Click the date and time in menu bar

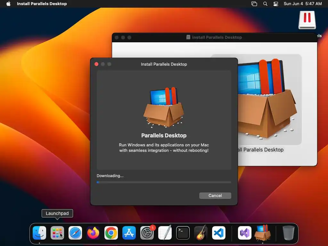pyautogui.click(x=303, y=4)
